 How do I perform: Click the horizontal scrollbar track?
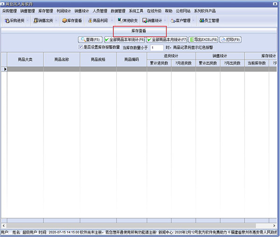139,226
